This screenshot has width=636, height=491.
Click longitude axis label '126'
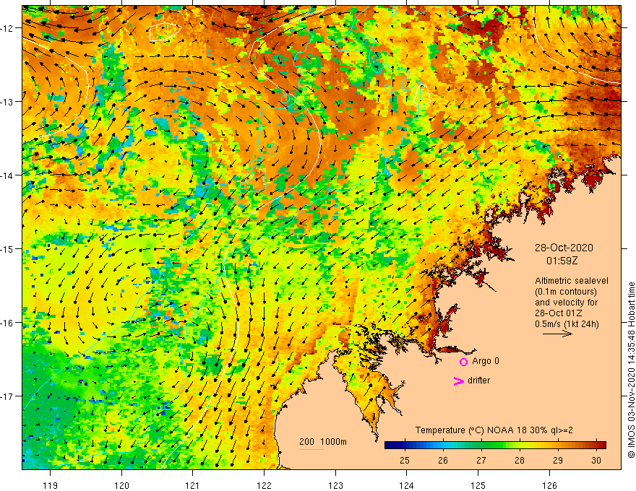click(x=549, y=485)
